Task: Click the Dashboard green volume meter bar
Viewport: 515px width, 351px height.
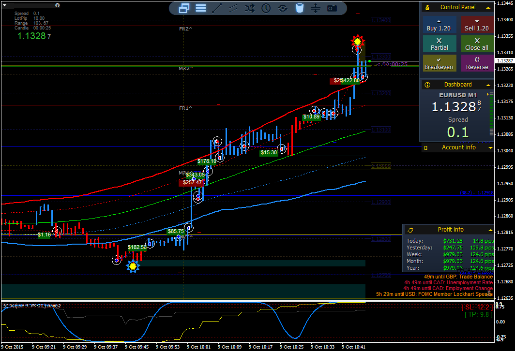Action: 491,114
